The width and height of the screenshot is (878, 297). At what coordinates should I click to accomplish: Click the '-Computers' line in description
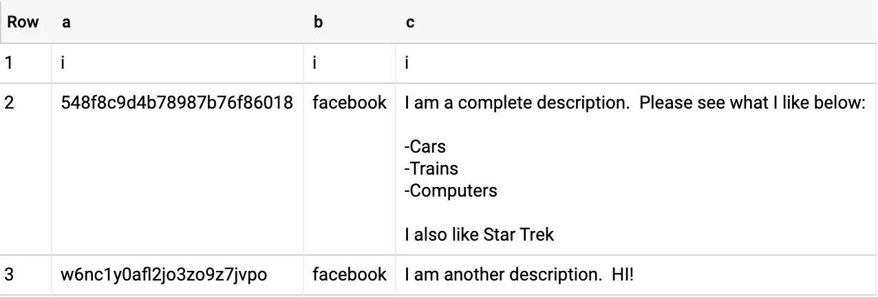pyautogui.click(x=451, y=190)
